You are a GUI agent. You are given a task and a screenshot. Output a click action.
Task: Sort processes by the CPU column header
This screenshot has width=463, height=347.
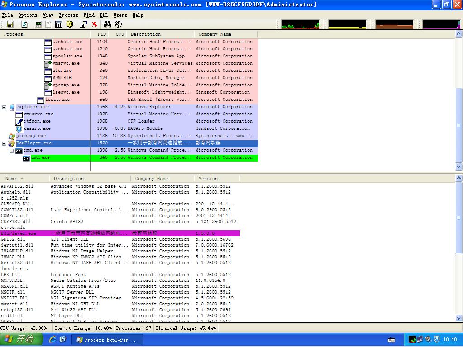click(x=119, y=34)
